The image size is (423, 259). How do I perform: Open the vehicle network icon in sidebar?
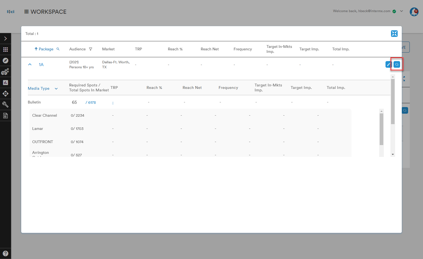[5, 72]
